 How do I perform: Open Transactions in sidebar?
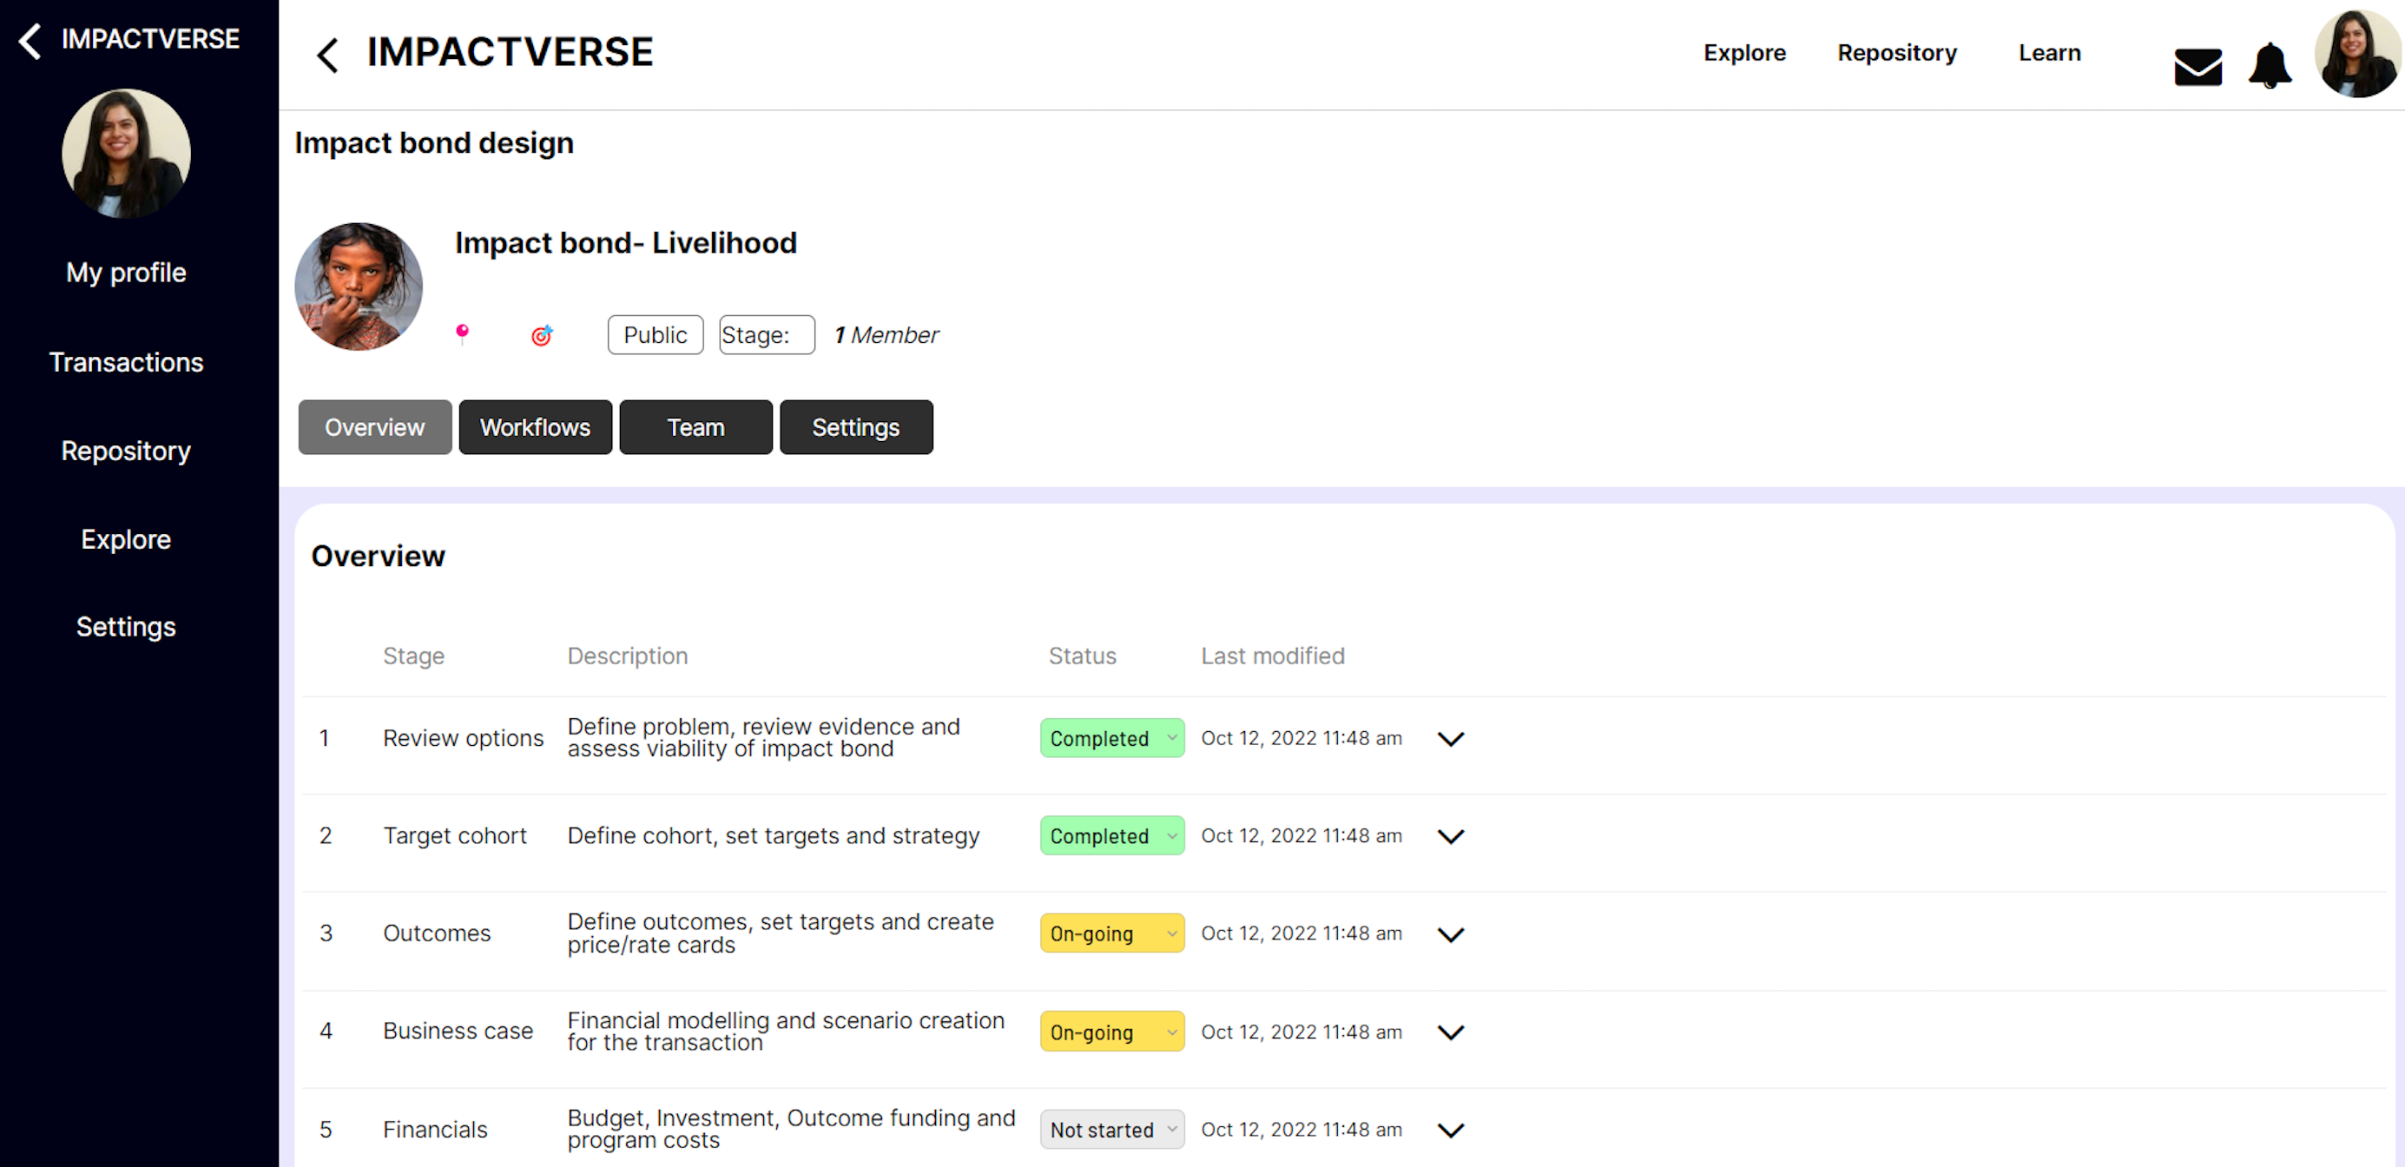tap(126, 362)
